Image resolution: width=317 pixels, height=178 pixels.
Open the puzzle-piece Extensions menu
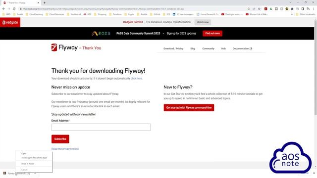pos(292,9)
